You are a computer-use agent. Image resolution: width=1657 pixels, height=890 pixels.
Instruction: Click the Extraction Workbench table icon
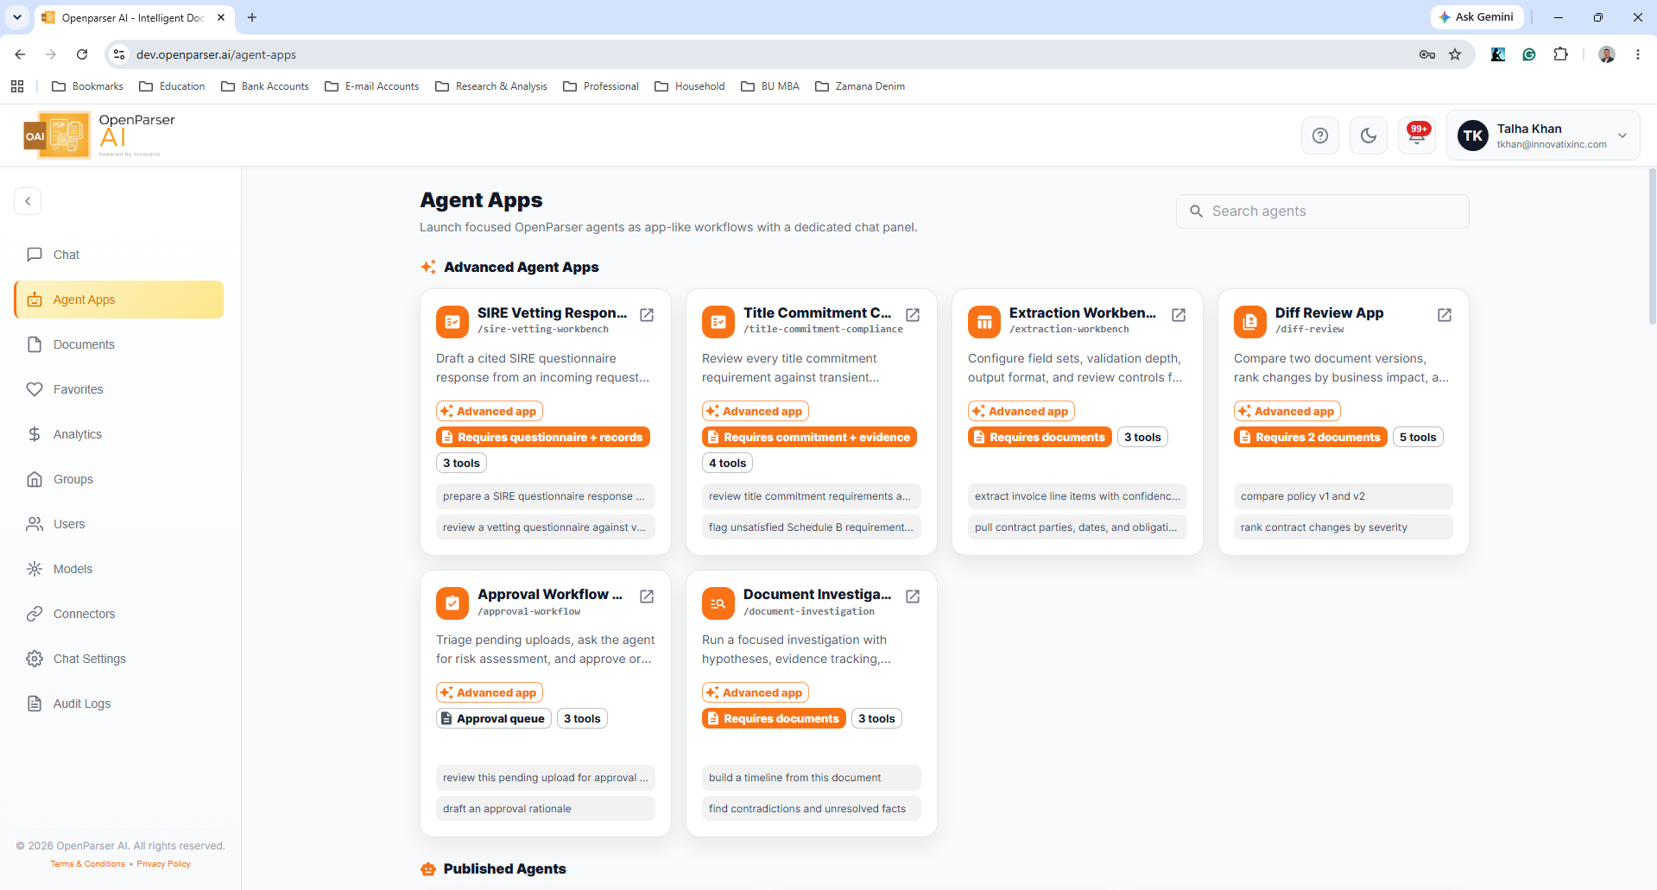click(984, 322)
